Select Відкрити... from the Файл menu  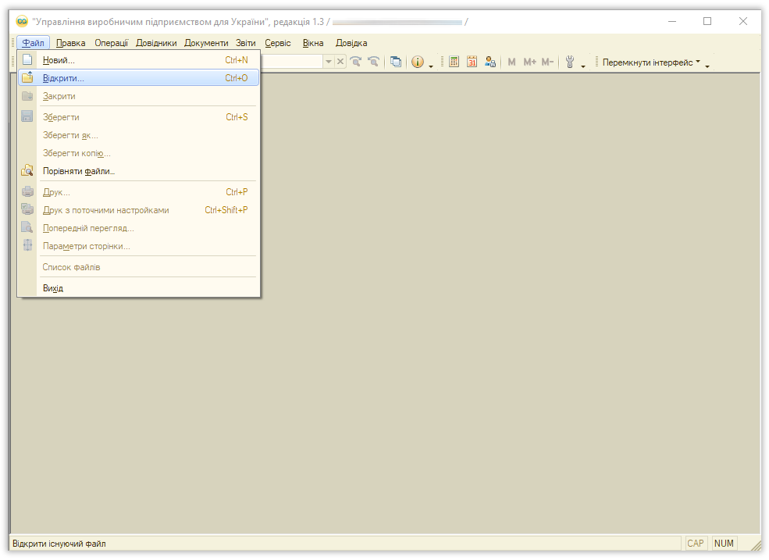(64, 78)
